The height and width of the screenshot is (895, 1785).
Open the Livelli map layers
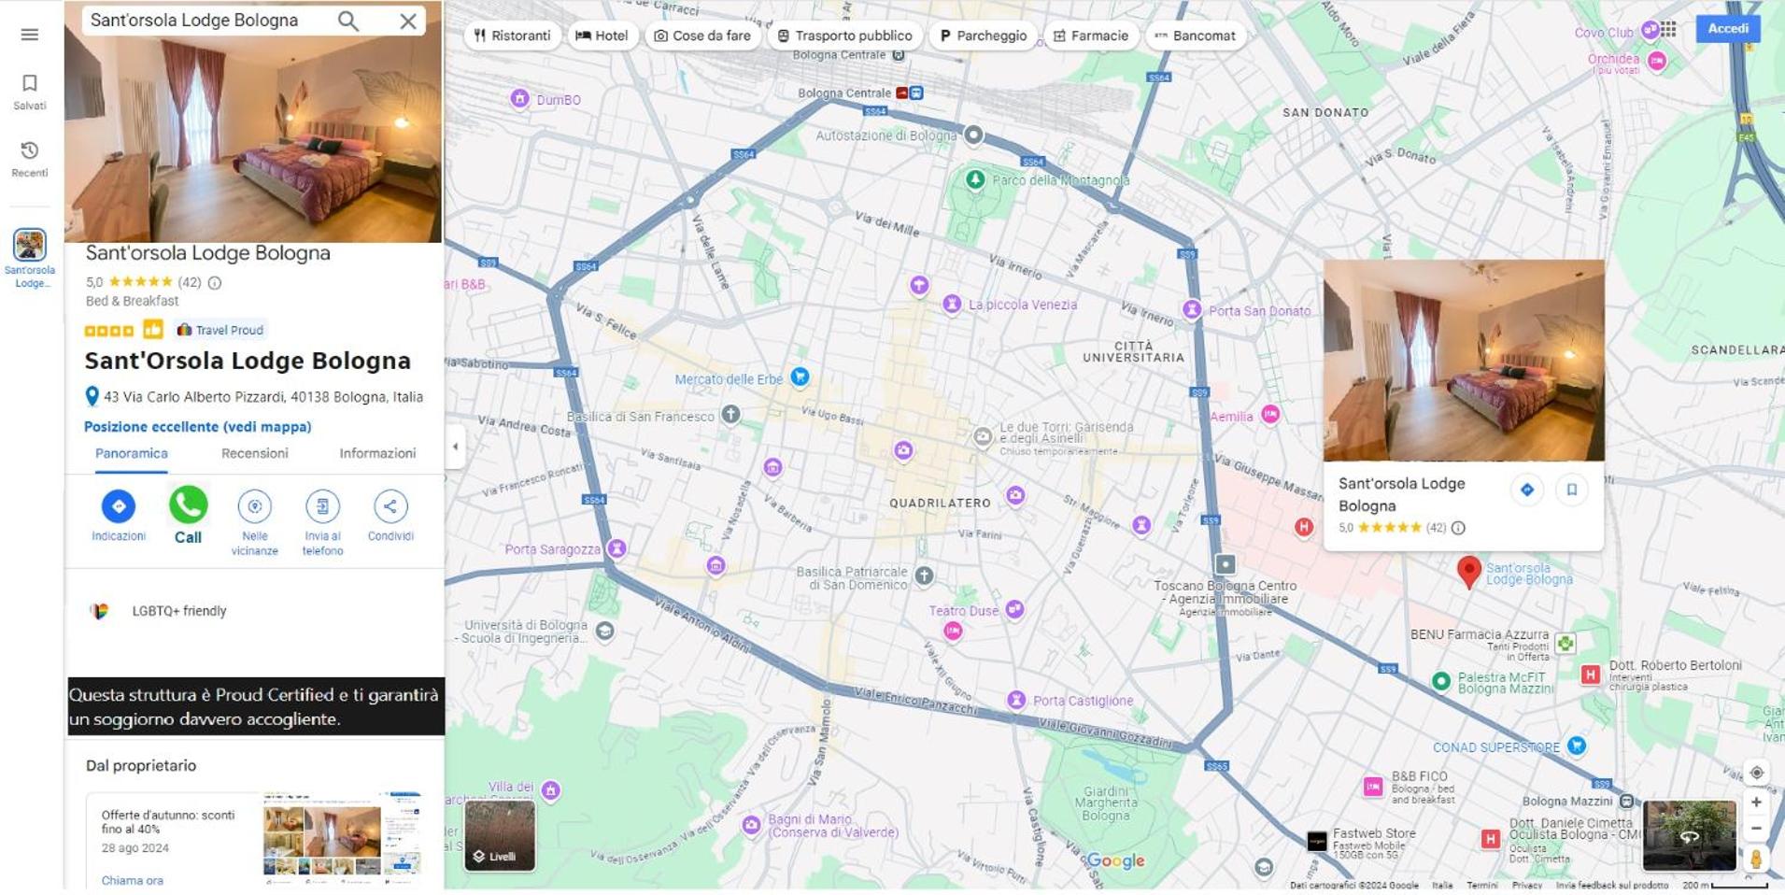[x=500, y=835]
